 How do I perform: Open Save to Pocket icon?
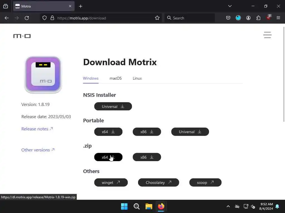tap(228, 18)
